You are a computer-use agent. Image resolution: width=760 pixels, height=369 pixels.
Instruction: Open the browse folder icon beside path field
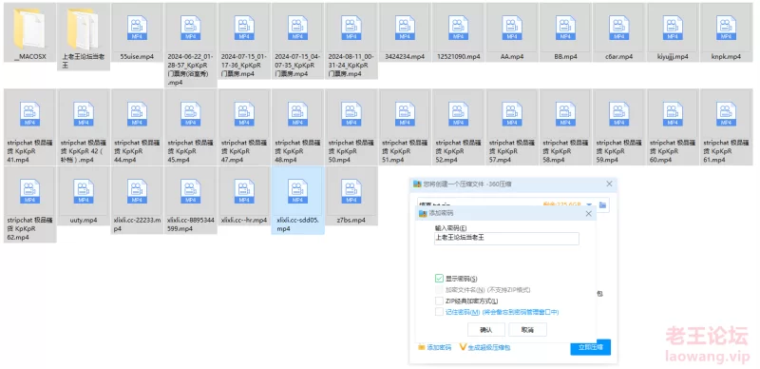602,204
